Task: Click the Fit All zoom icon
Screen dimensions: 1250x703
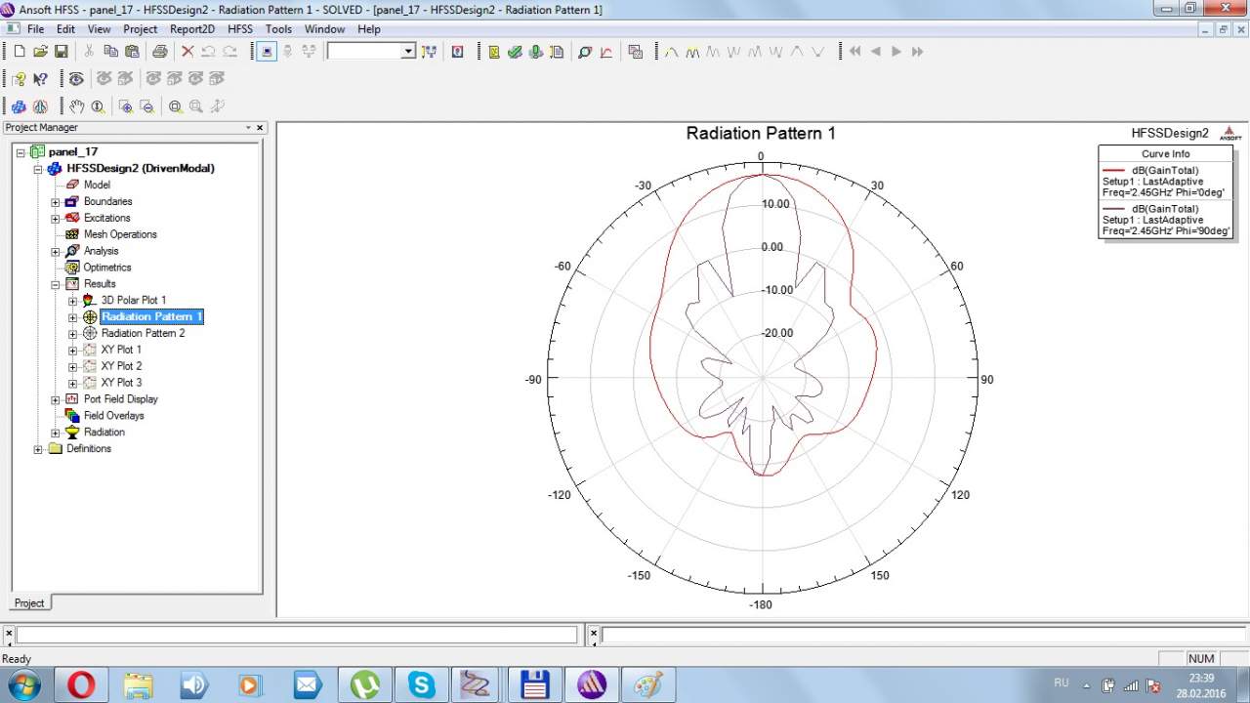Action: click(175, 106)
